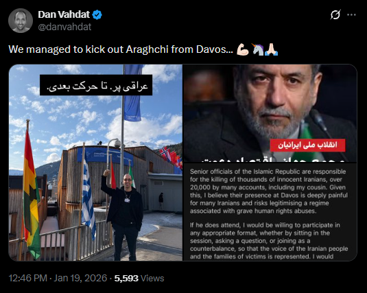The width and height of the screenshot is (367, 293).
Task: Click the flexed biceps emoji
Action: tap(243, 49)
